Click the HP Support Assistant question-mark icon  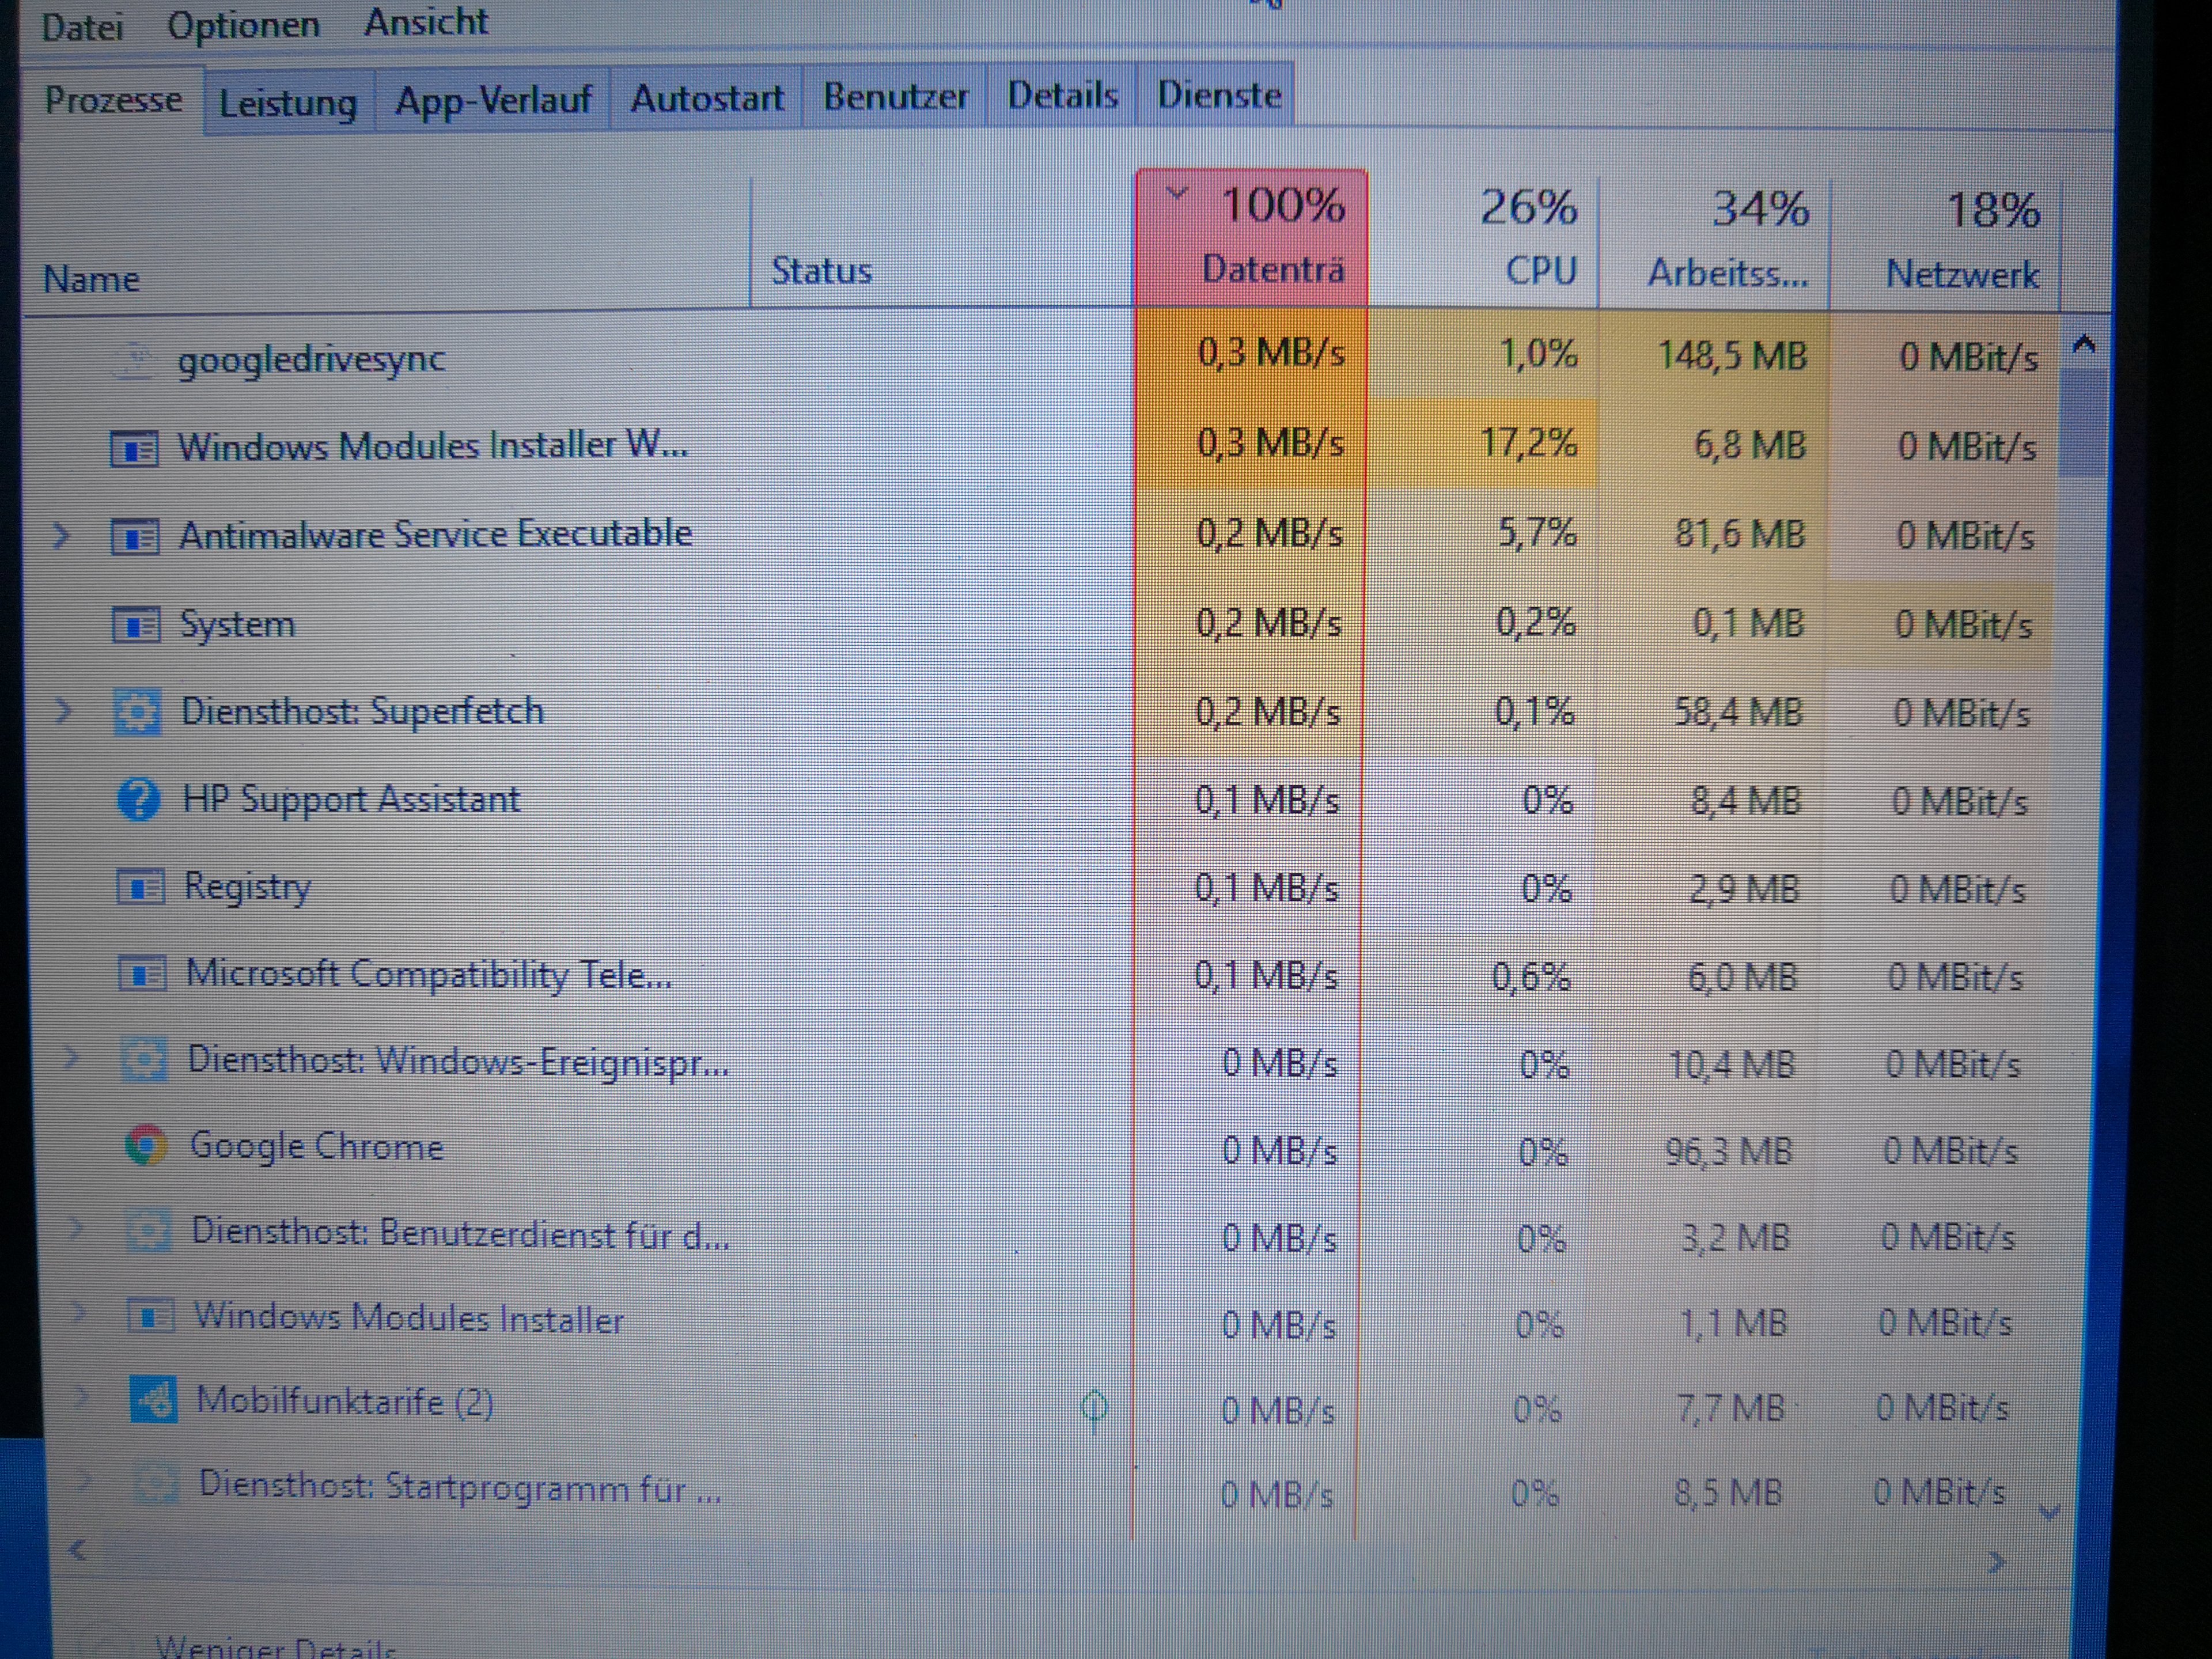coord(138,800)
